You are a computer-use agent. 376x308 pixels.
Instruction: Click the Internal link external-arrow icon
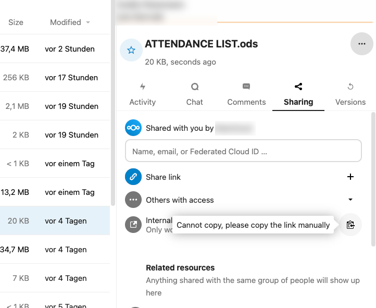[133, 225]
